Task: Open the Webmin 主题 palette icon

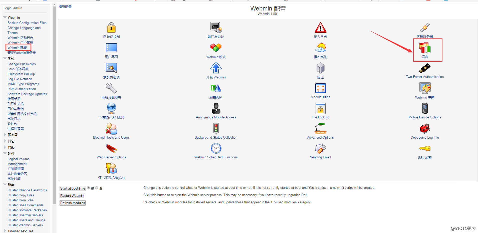Action: click(x=425, y=88)
